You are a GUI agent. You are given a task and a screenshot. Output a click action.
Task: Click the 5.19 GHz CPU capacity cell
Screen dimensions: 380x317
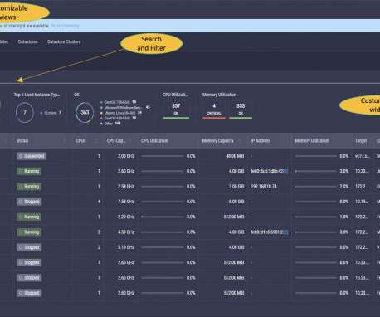pyautogui.click(x=126, y=247)
